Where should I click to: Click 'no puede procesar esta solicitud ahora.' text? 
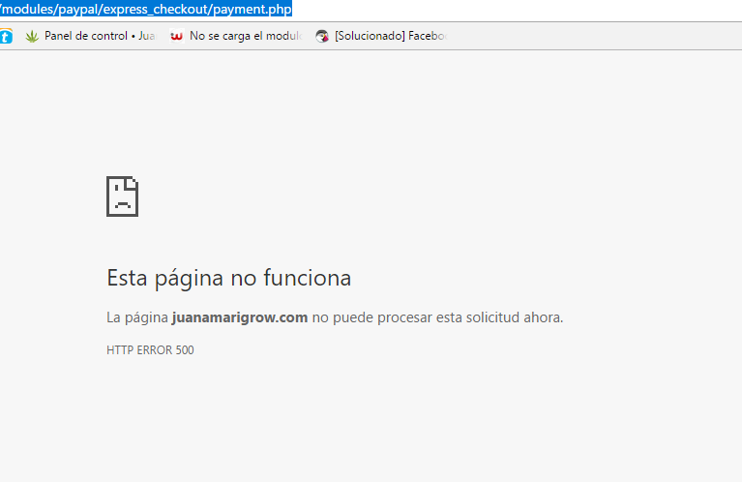pos(437,317)
